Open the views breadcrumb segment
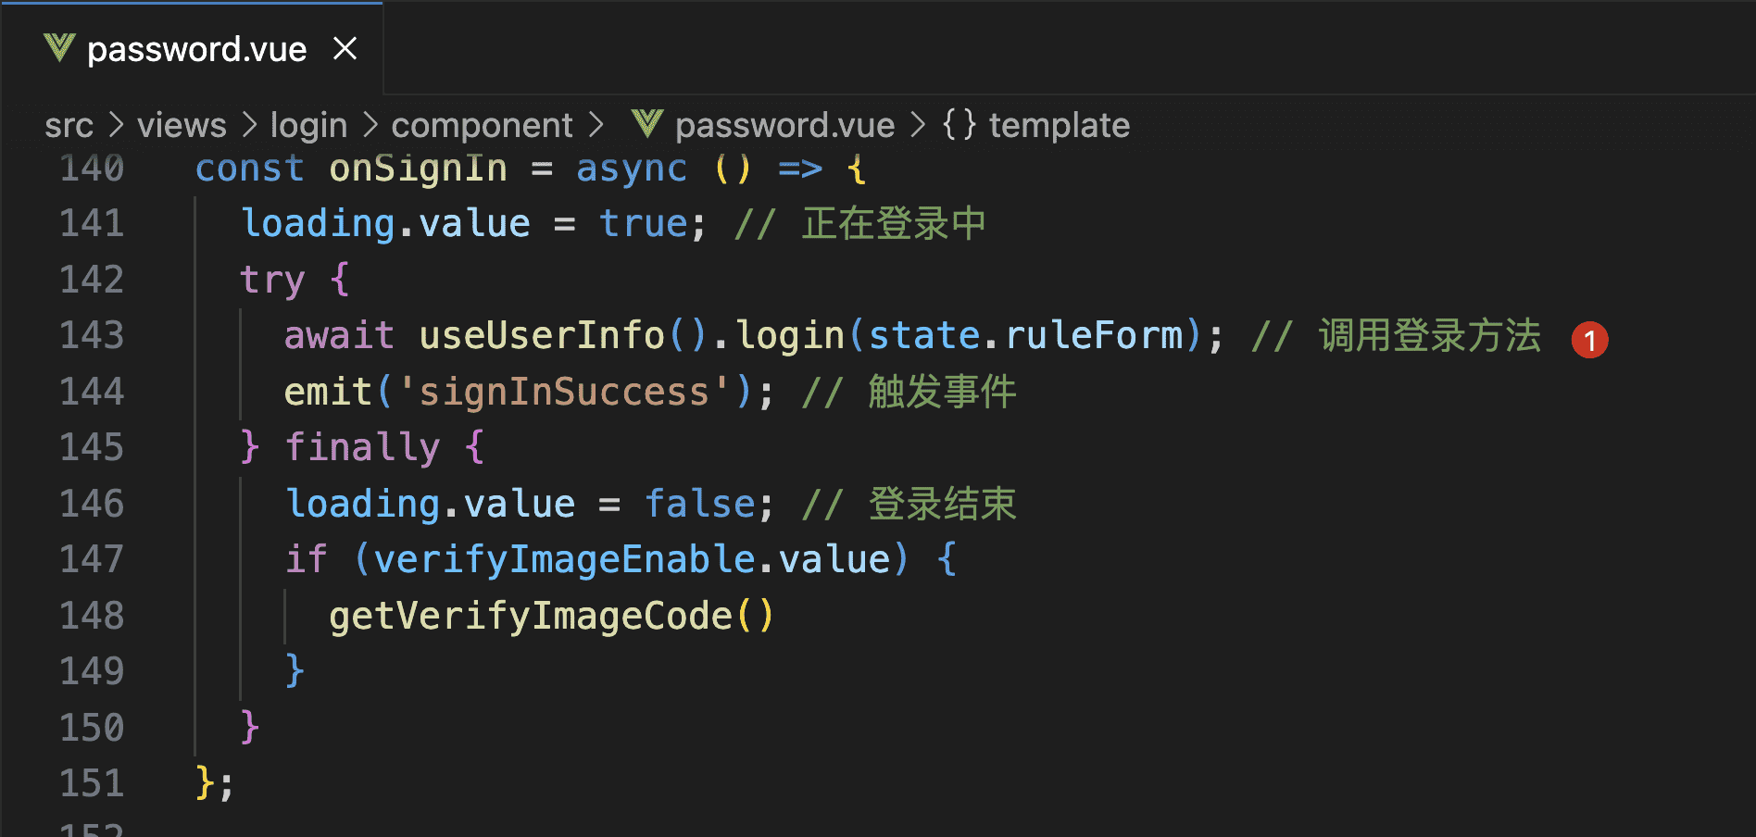The height and width of the screenshot is (837, 1756). point(182,125)
